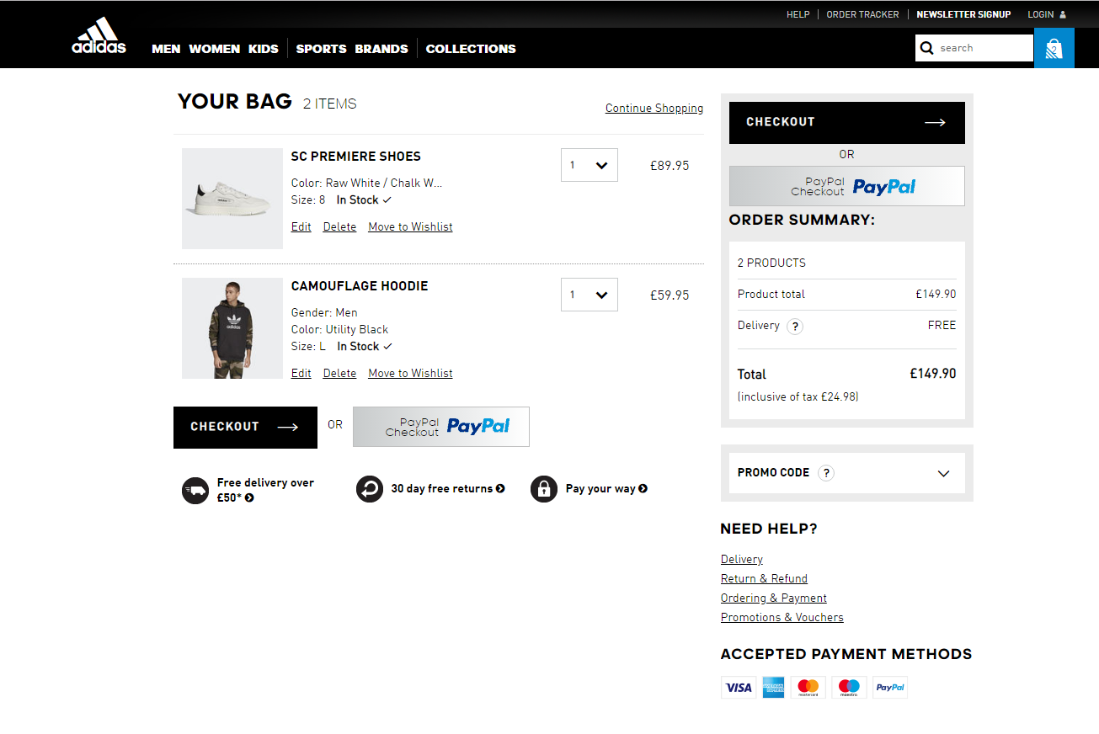This screenshot has width=1099, height=734.
Task: Move SC Premiere Shoes to Wishlist
Action: click(410, 226)
